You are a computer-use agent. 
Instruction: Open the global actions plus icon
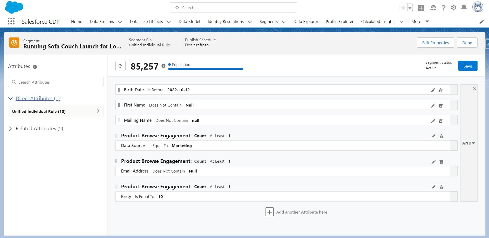421,8
